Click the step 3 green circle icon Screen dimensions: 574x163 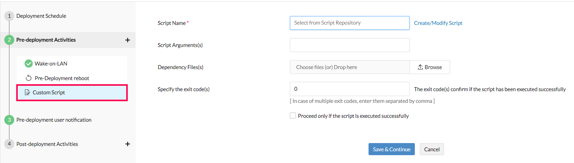[9, 120]
